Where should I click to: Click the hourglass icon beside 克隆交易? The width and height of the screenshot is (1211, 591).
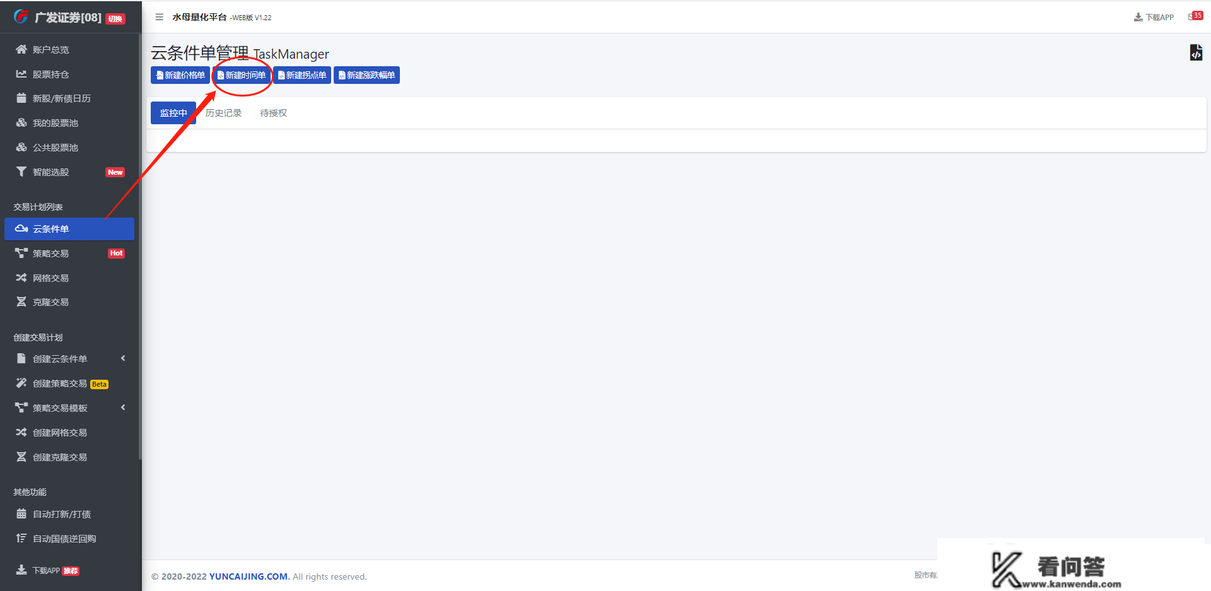click(21, 301)
